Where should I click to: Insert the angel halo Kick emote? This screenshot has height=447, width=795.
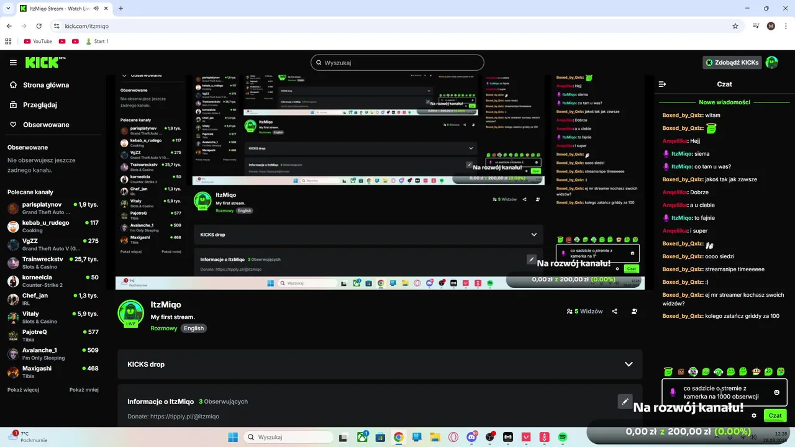668,371
